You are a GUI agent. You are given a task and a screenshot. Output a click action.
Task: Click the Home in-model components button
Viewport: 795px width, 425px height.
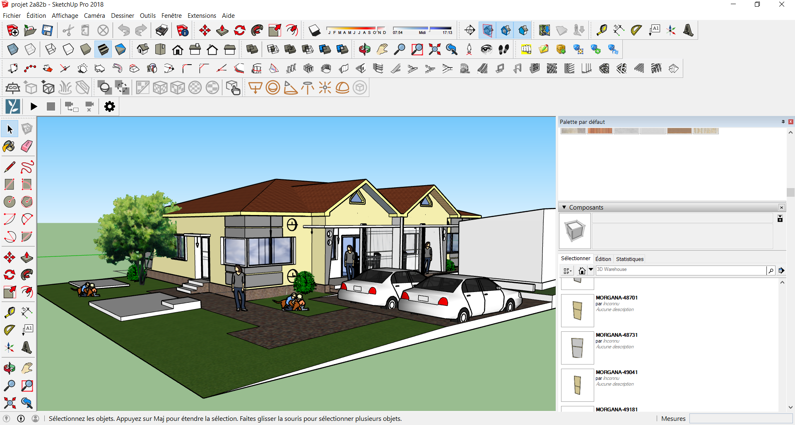(x=582, y=270)
